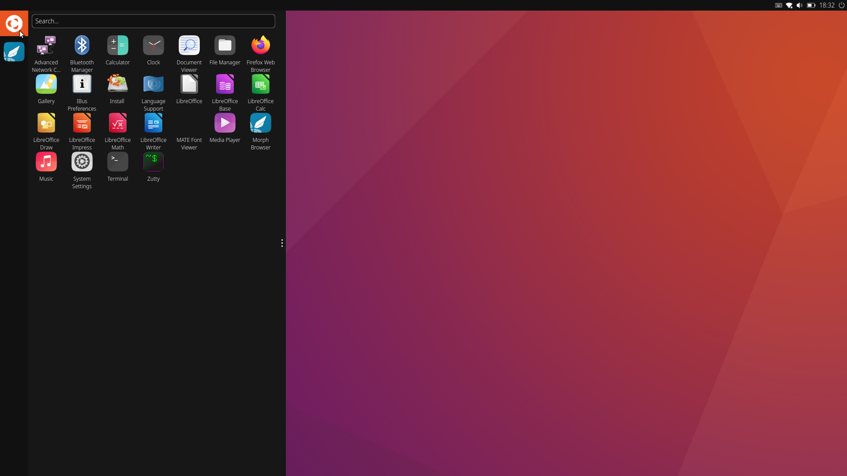Open the sound volume indicator

[800, 5]
